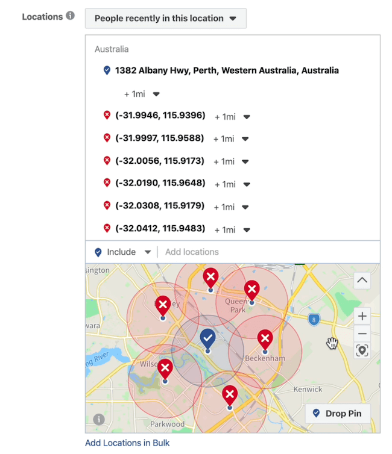Open 'People recently in this location' dropdown

point(165,18)
